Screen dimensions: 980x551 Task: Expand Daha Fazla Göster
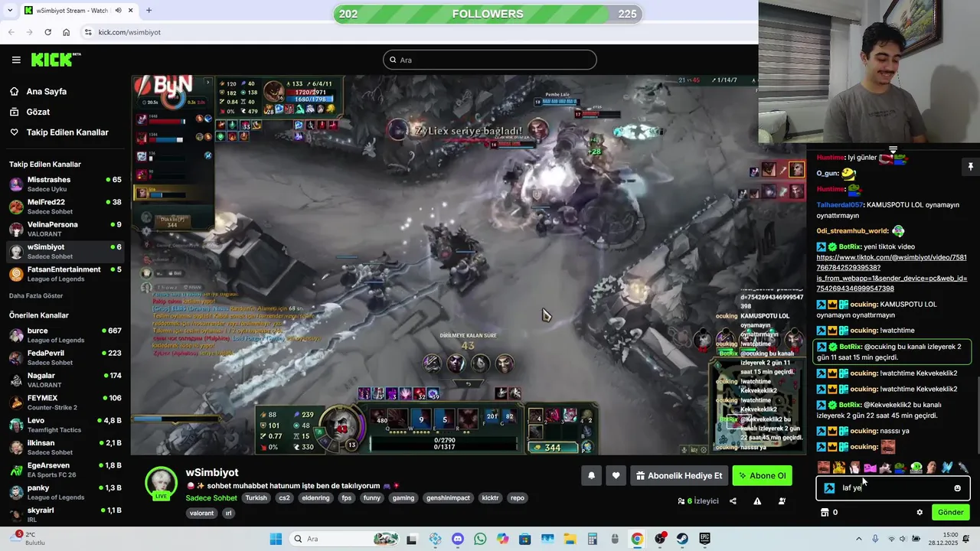[x=36, y=295]
